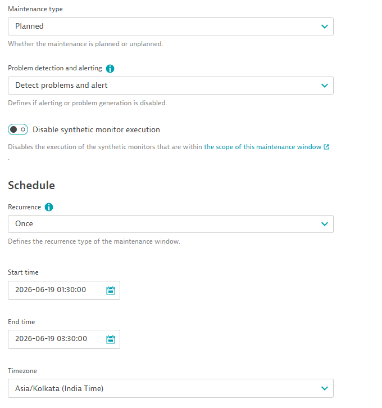
Task: Click the info icon next to Recurrence
Action: coord(49,207)
